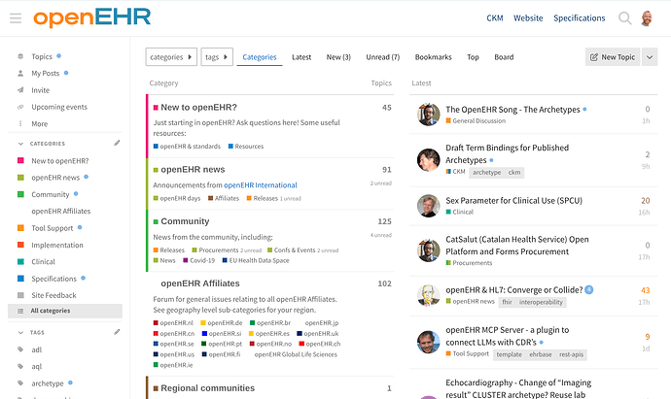The image size is (671, 399).
Task: Open avatar on openEHR & HL7 topic
Action: (428, 296)
